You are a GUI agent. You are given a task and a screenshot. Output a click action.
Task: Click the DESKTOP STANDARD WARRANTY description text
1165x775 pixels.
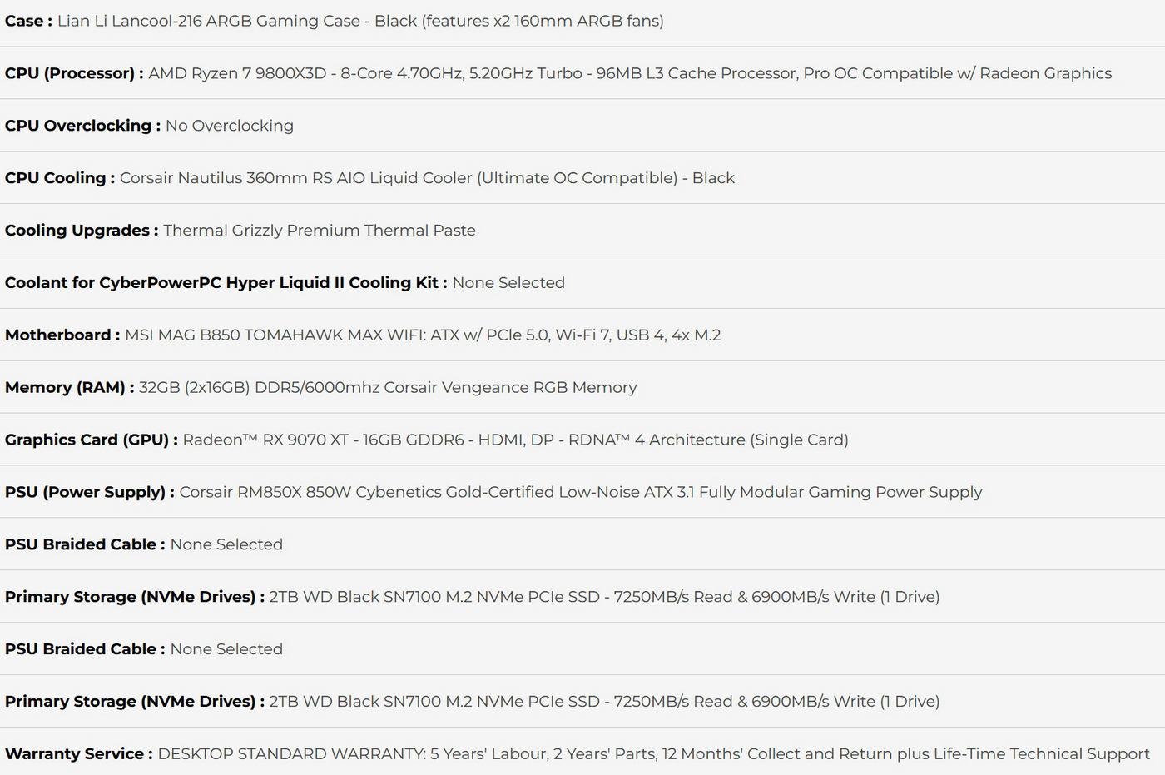654,754
